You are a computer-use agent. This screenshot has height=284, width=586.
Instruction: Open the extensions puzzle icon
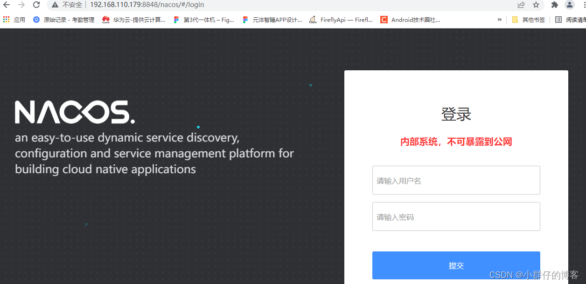click(x=554, y=5)
